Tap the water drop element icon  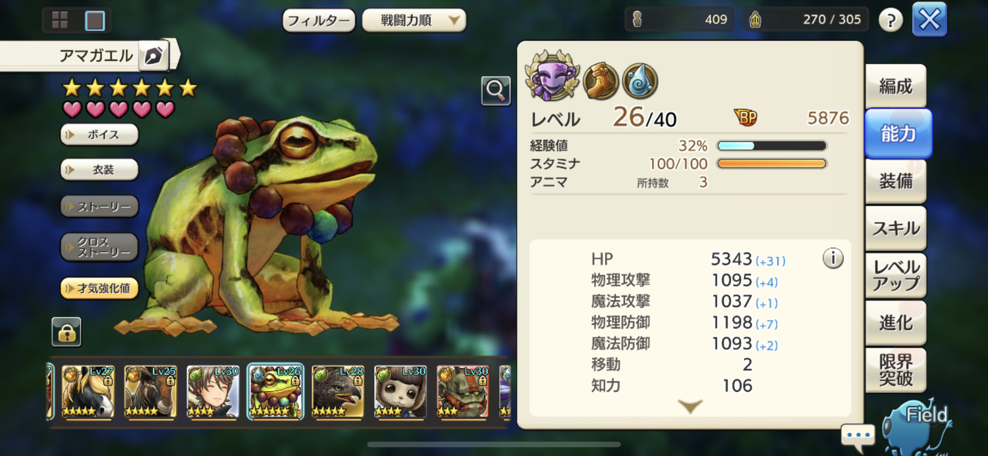coord(640,81)
